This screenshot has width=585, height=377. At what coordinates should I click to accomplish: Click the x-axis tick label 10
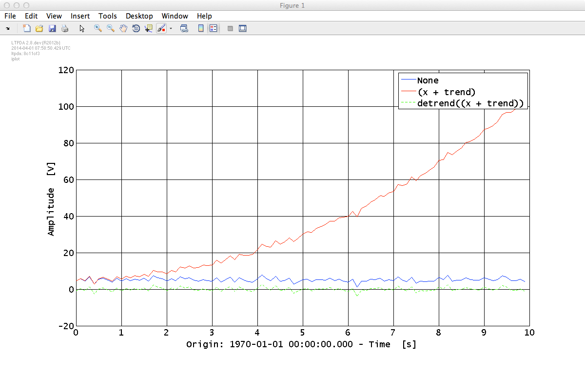(529, 333)
